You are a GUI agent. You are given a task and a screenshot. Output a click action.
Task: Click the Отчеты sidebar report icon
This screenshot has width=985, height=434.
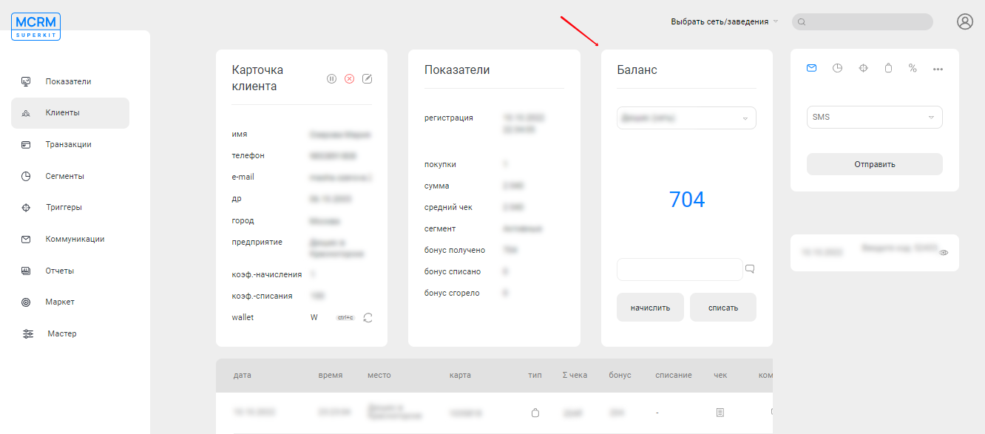[x=26, y=271]
